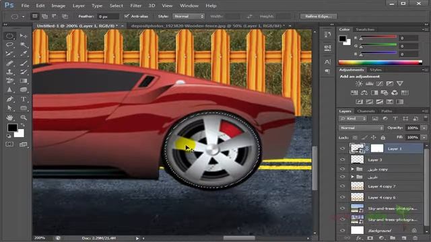The image size is (431, 242).
Task: Create a new group folder icon
Action: [393, 238]
